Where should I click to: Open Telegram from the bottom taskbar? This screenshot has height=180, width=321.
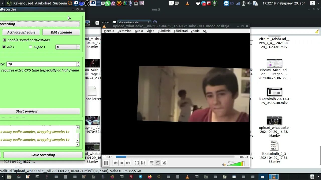pyautogui.click(x=140, y=177)
